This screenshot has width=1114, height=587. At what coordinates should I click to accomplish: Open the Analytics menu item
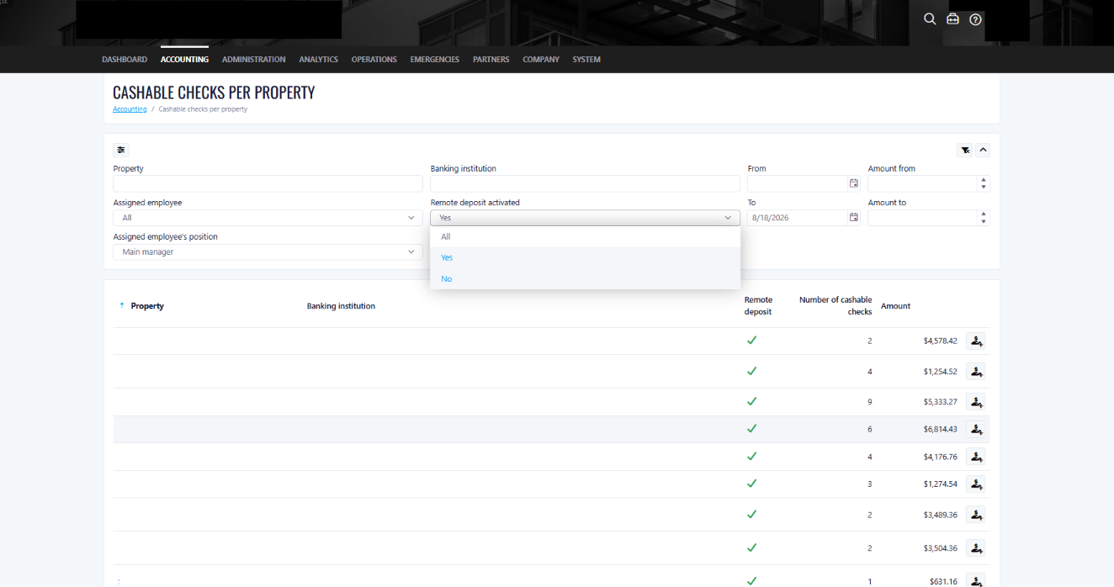318,60
